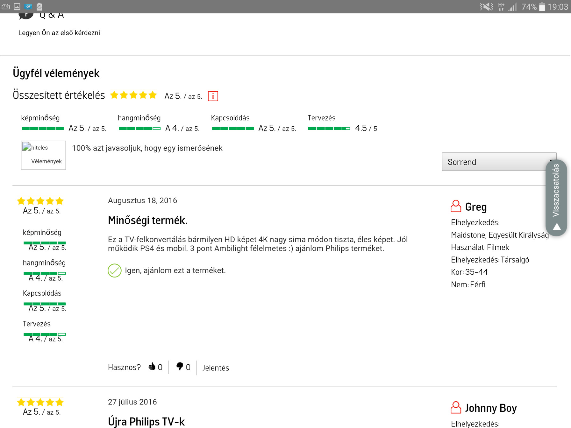Screen dimensions: 571x428
Task: Tap the Visszacsatolás feedback arrow icon
Action: click(x=556, y=227)
